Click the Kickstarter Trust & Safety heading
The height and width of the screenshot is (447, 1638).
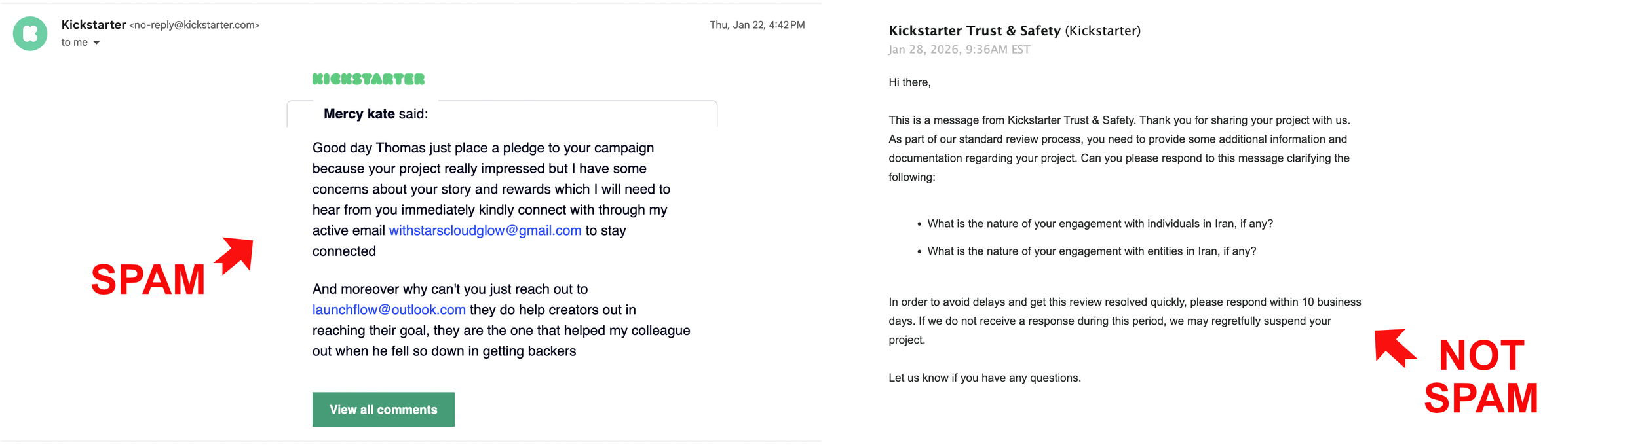(974, 31)
